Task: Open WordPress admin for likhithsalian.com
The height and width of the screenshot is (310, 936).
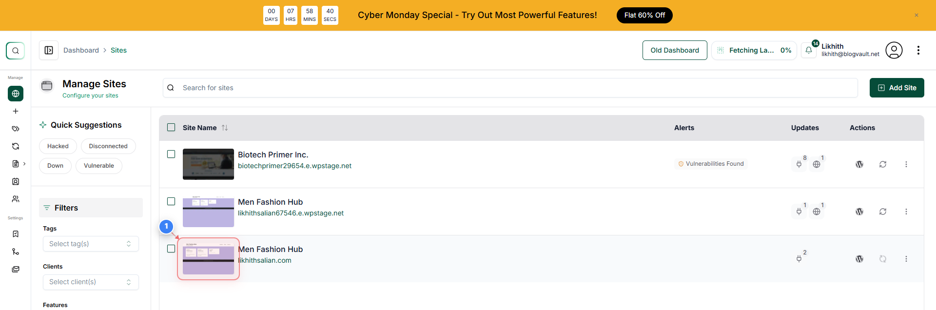Action: [x=859, y=259]
